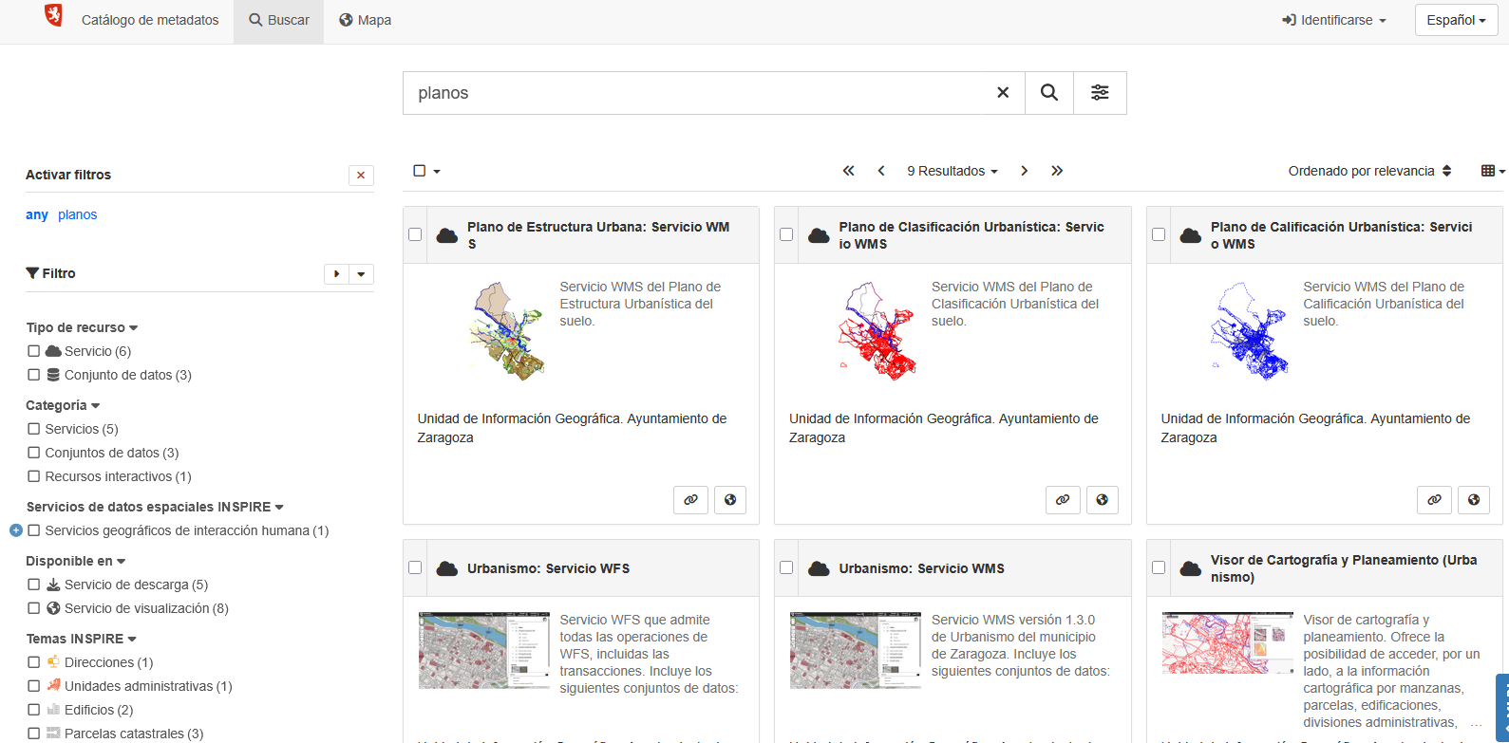The height and width of the screenshot is (743, 1509).
Task: Open the Ordenado por relevancia sort menu
Action: click(1369, 171)
